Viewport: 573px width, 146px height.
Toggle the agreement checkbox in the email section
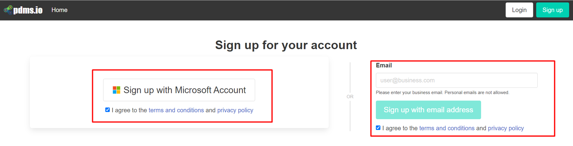[378, 128]
